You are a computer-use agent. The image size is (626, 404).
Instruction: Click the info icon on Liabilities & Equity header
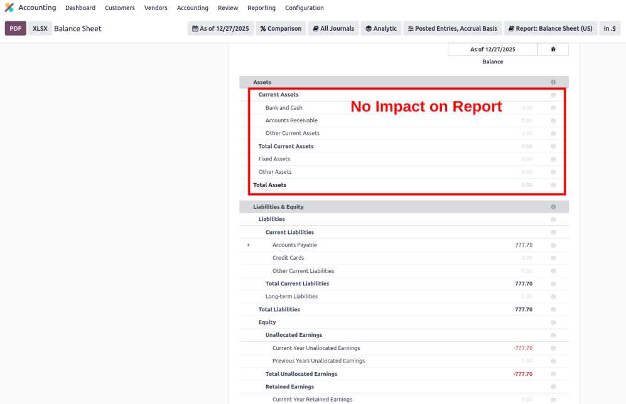coord(553,206)
